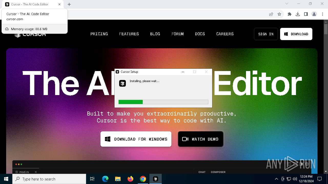
Task: Launch Firefox from taskbar
Action: (130, 179)
